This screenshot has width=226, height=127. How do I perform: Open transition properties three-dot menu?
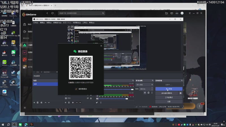[152, 93]
